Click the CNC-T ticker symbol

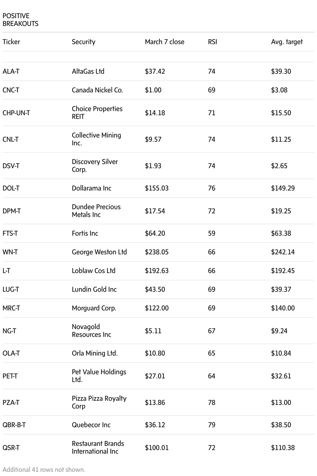point(11,90)
